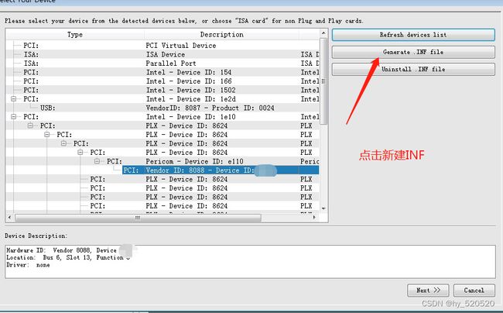Click the Refresh devices list button
Viewport: 503px width, 313px height.
413,35
